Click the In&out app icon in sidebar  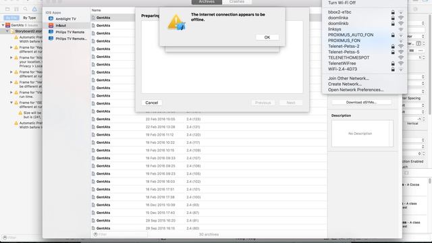coord(51,26)
